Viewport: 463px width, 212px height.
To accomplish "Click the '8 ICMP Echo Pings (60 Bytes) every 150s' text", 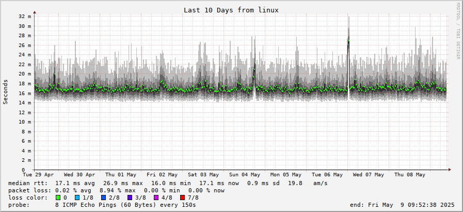I will click(x=125, y=205).
